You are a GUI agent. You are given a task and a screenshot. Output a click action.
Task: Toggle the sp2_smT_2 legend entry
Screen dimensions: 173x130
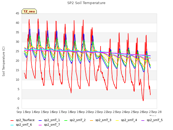75,120
